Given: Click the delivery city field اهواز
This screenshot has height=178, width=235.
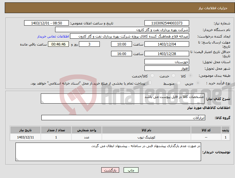Looking at the screenshot, I should tap(167, 68).
